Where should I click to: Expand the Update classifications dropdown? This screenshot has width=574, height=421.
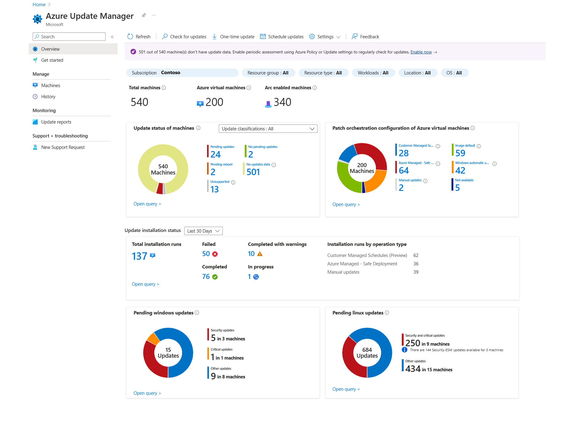(268, 128)
